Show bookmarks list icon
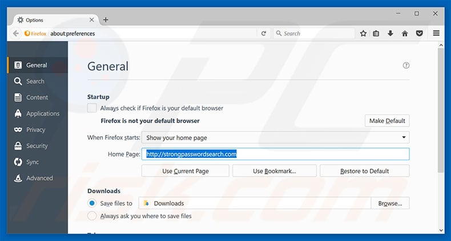Viewport: 451px width, 241px height. click(x=376, y=34)
